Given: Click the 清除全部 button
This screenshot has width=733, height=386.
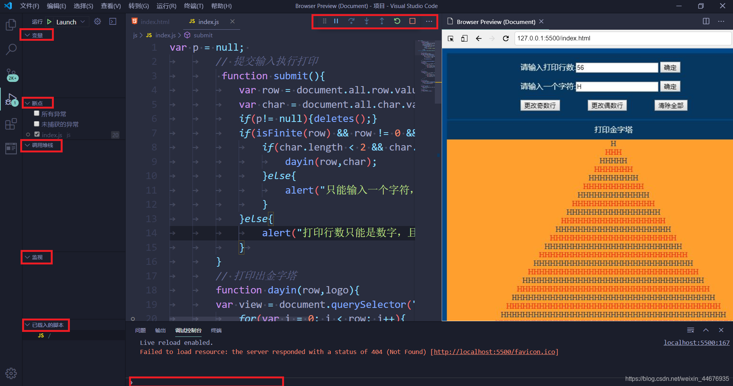Looking at the screenshot, I should [x=671, y=106].
